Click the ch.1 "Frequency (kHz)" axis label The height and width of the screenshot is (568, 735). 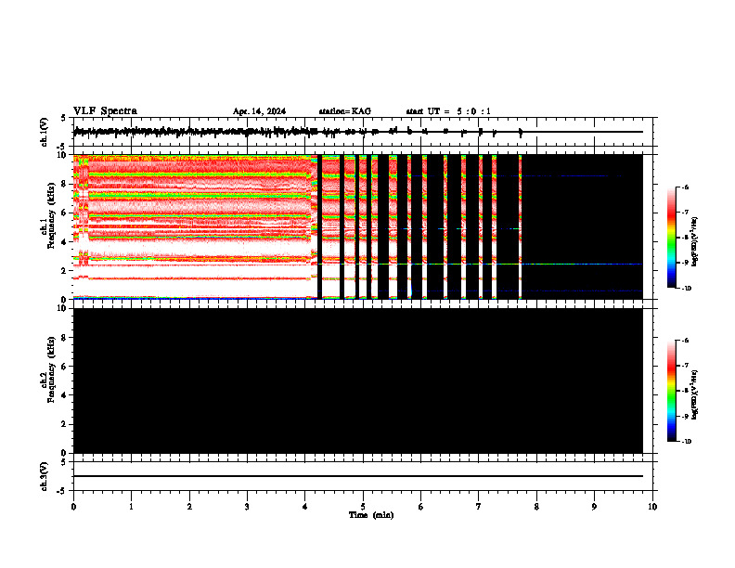pos(51,215)
